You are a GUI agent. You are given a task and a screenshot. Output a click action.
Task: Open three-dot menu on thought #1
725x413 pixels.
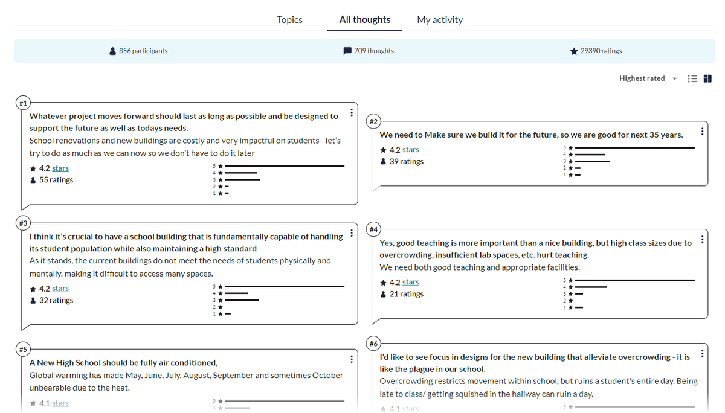(x=352, y=114)
